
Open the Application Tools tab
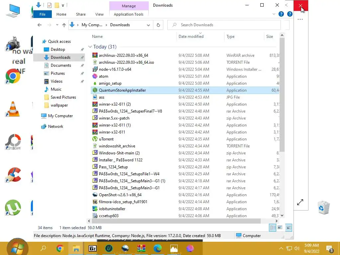click(128, 14)
